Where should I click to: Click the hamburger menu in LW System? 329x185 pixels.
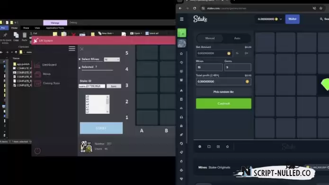pos(72,48)
